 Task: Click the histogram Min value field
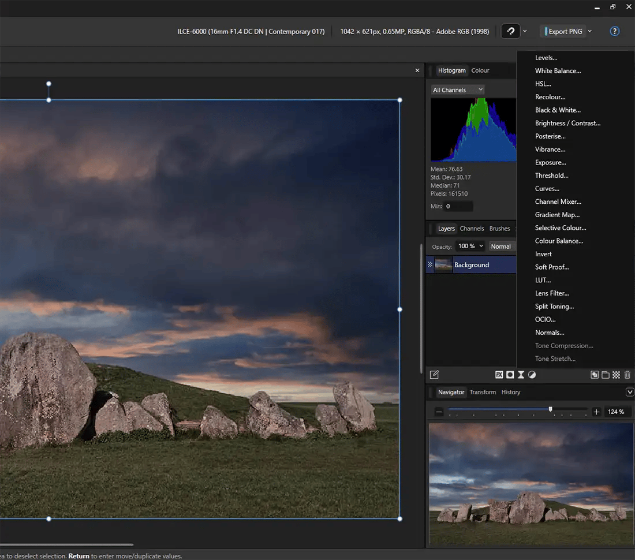coord(458,206)
